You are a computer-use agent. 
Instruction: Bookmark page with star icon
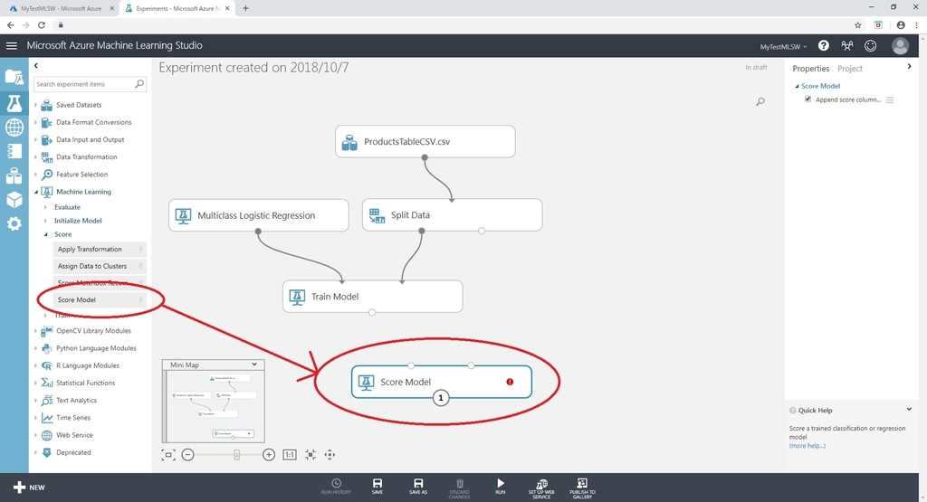[858, 24]
